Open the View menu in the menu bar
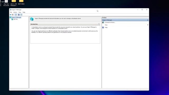The height and width of the screenshot is (95, 169). pos(20,12)
